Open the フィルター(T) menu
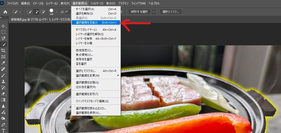281x133 pixels. (x=97, y=3)
